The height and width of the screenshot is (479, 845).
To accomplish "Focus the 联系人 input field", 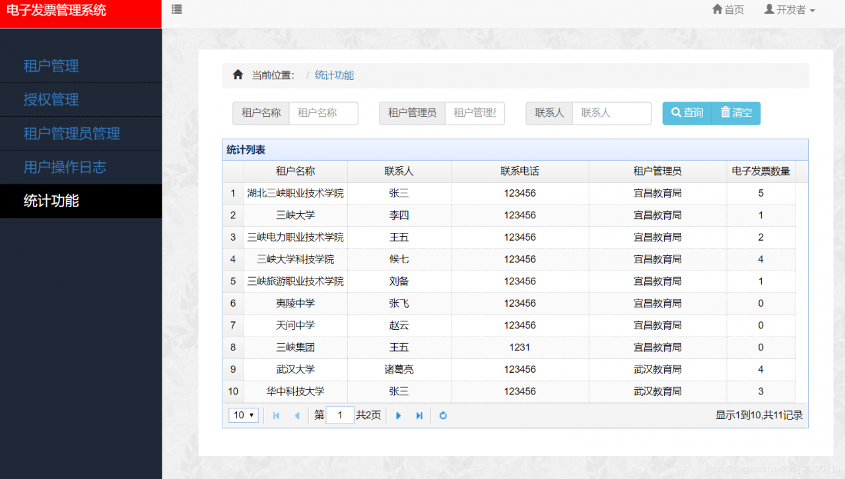I will pos(611,113).
